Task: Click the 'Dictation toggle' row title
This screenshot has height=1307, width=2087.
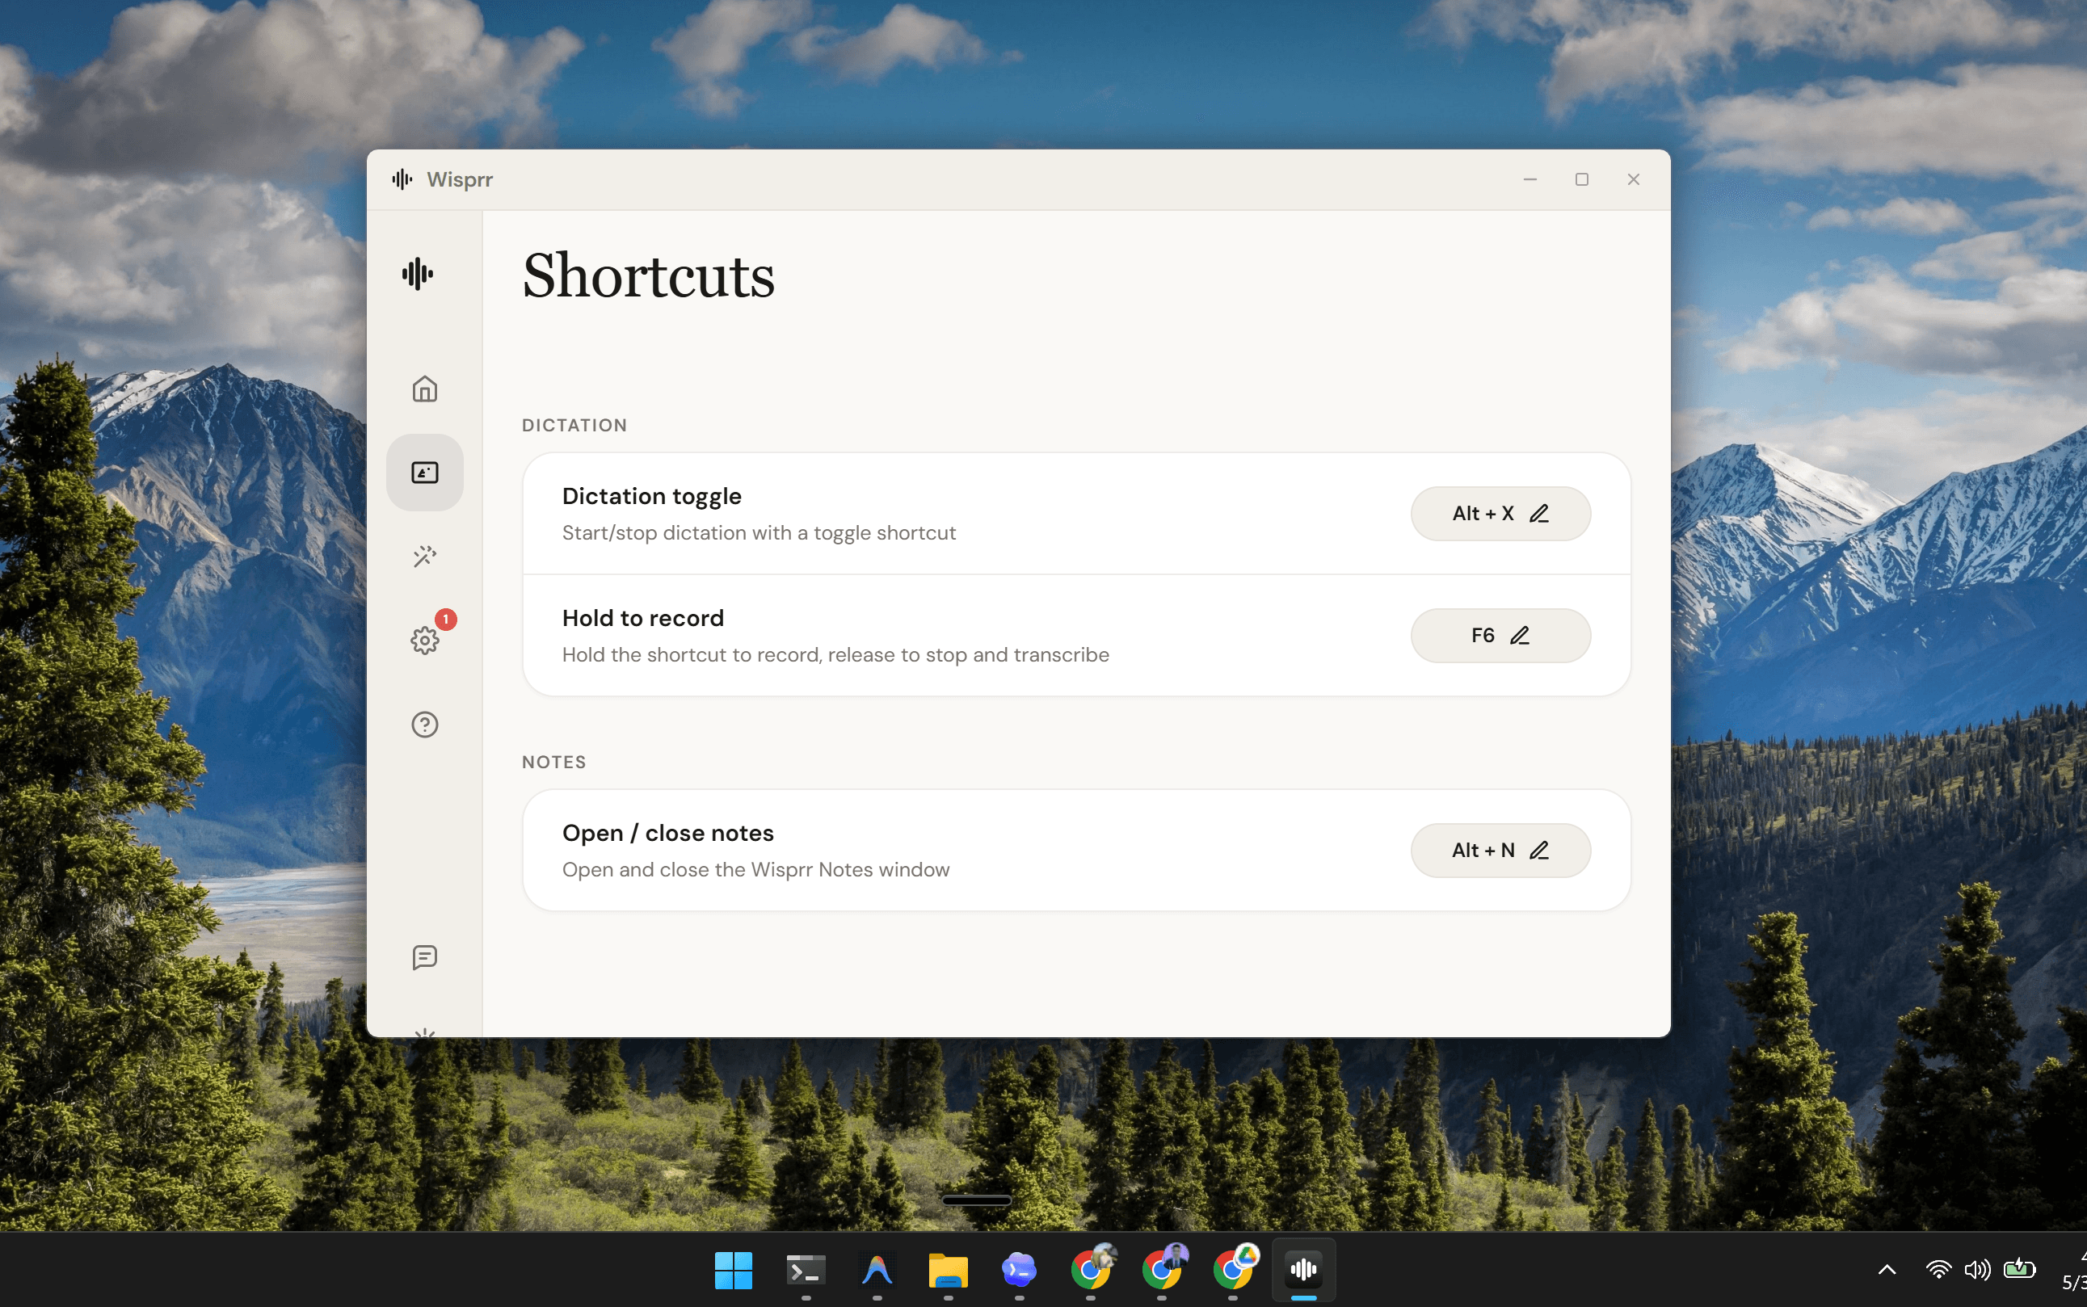Action: click(652, 496)
